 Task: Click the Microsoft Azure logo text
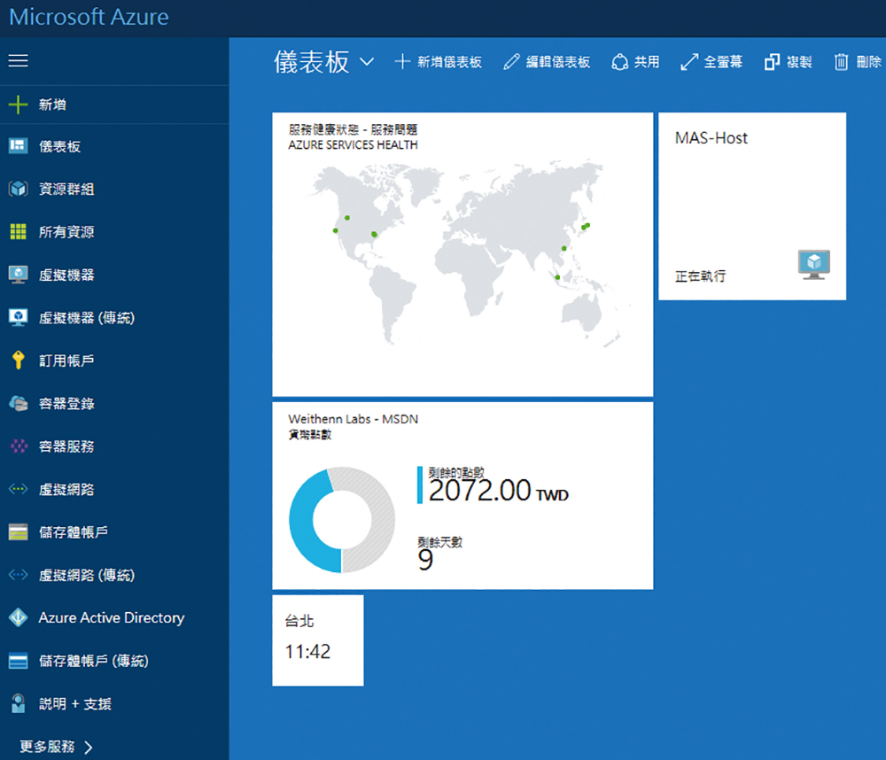[x=89, y=17]
